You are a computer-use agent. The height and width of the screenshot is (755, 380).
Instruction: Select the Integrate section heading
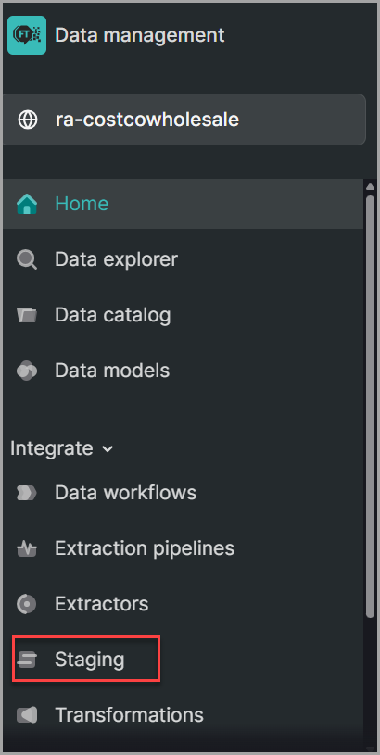pos(52,448)
